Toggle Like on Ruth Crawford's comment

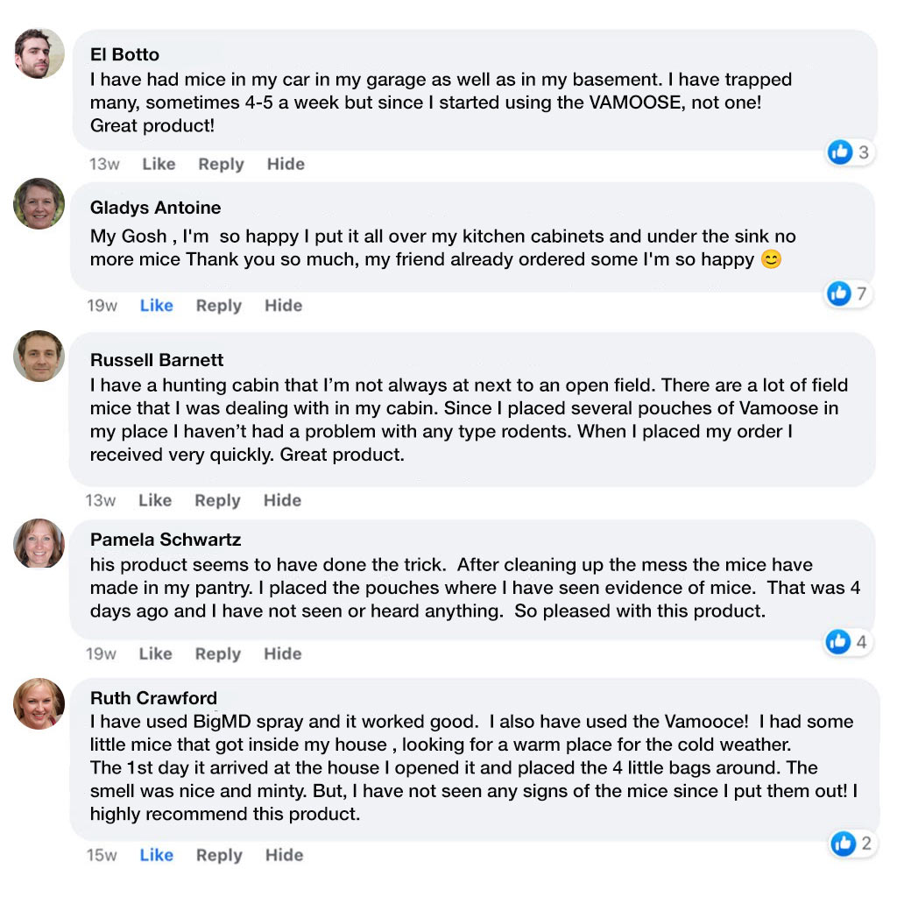coord(156,855)
